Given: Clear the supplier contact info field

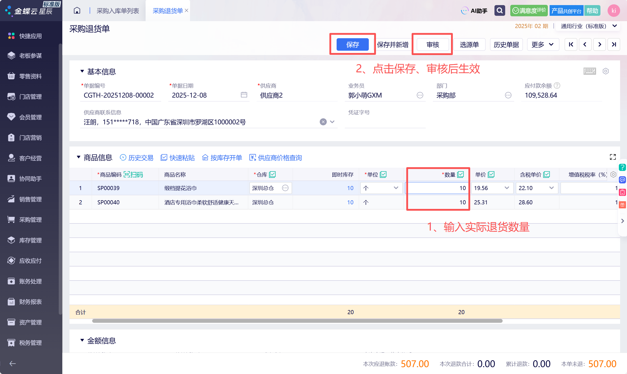Looking at the screenshot, I should (323, 122).
